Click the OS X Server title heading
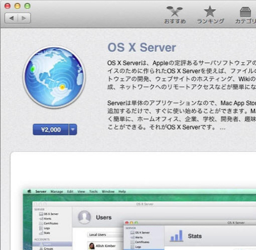This screenshot has width=256, height=250. coord(142,48)
